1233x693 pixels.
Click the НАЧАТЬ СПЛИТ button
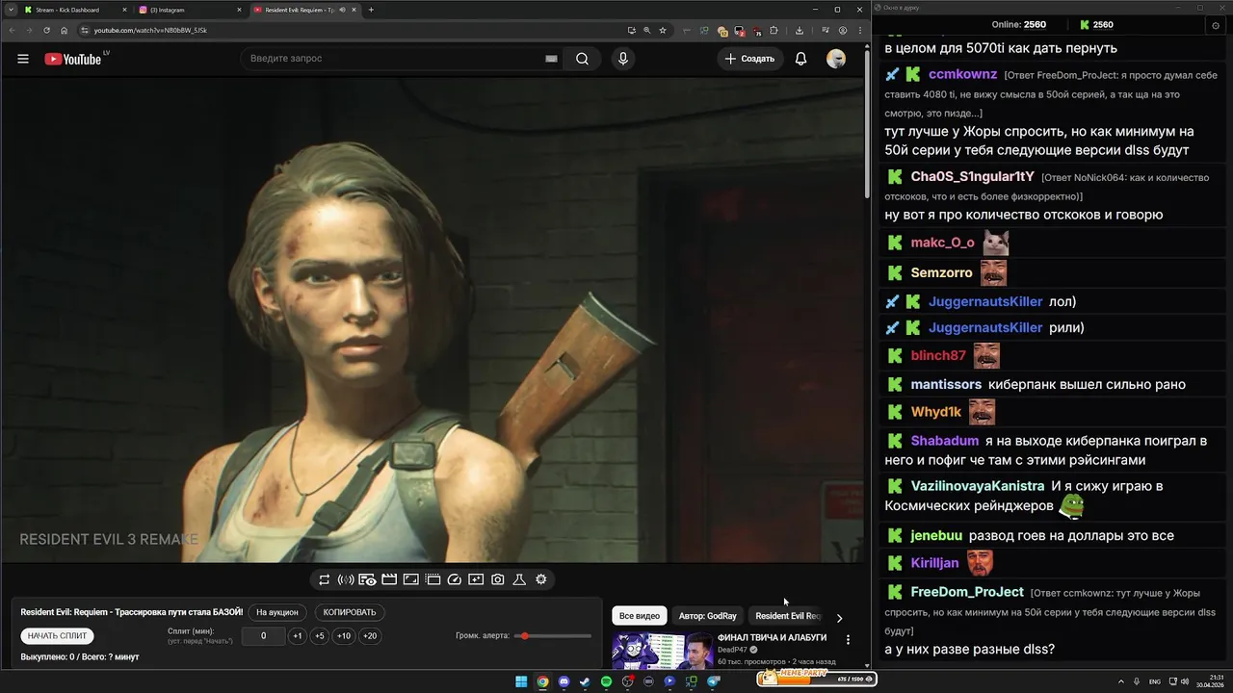click(x=58, y=636)
